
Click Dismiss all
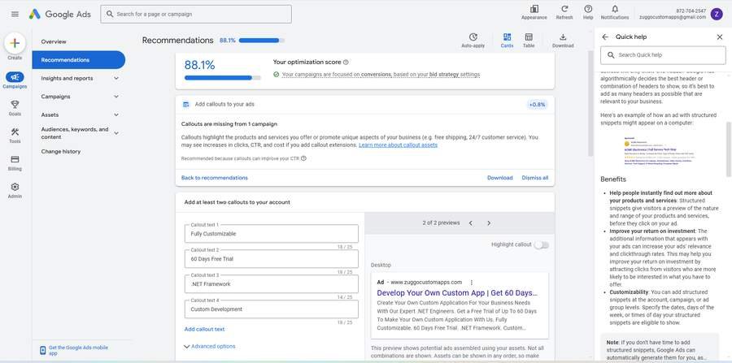[x=535, y=178]
